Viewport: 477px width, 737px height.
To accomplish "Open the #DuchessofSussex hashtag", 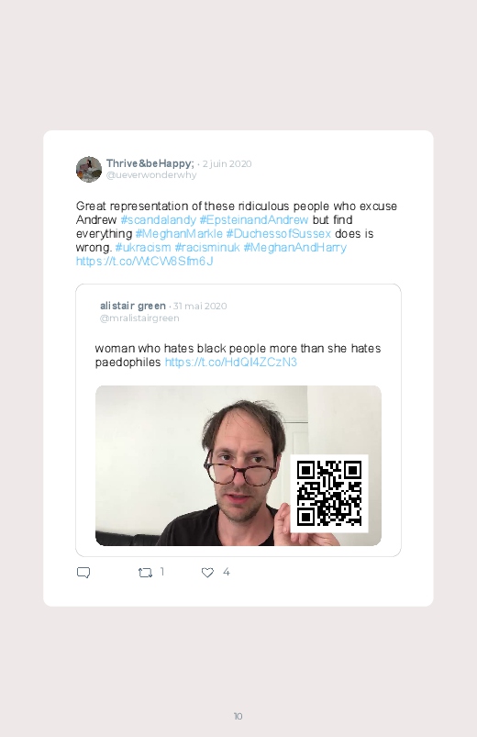I will [278, 234].
